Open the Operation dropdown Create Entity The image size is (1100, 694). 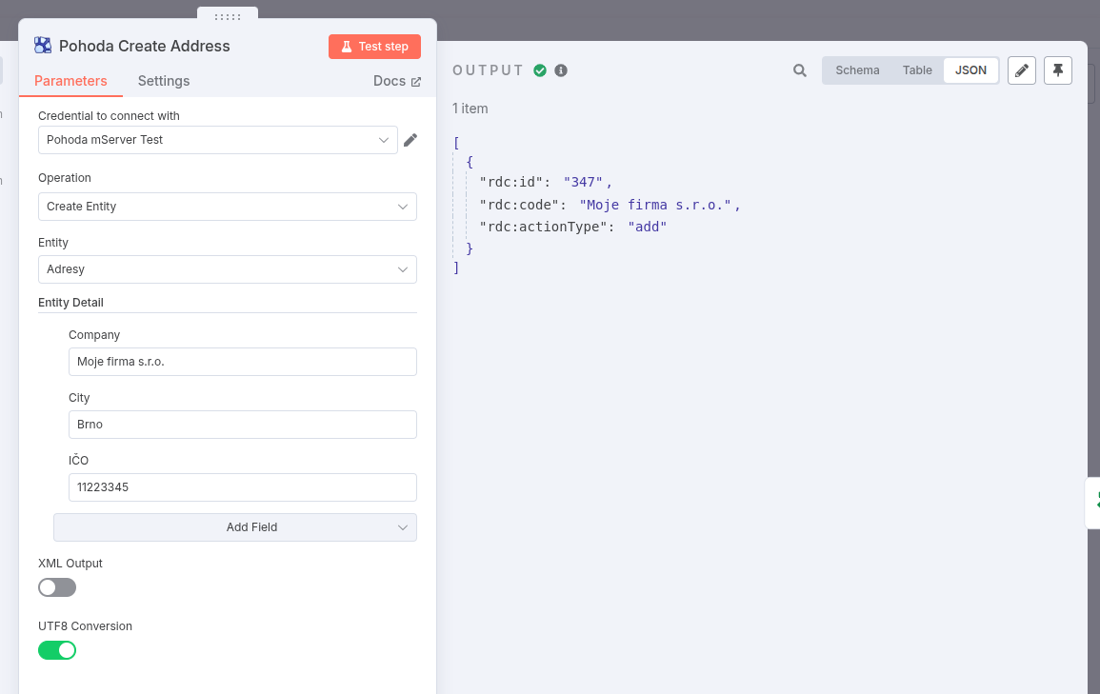pyautogui.click(x=228, y=206)
